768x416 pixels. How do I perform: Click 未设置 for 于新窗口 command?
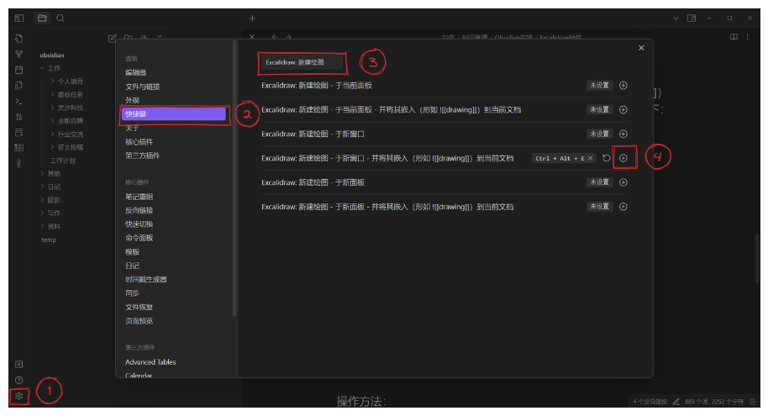coord(599,134)
